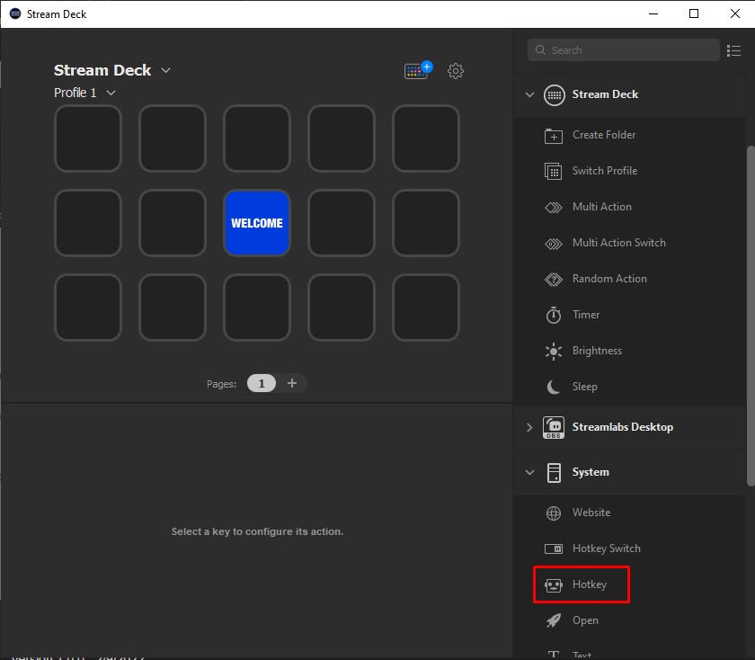This screenshot has width=755, height=660.
Task: Toggle the action list view icon
Action: [733, 50]
